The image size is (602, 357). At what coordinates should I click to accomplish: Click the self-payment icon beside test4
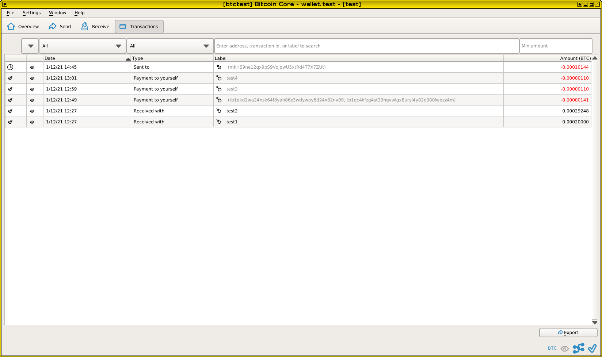[x=219, y=78]
